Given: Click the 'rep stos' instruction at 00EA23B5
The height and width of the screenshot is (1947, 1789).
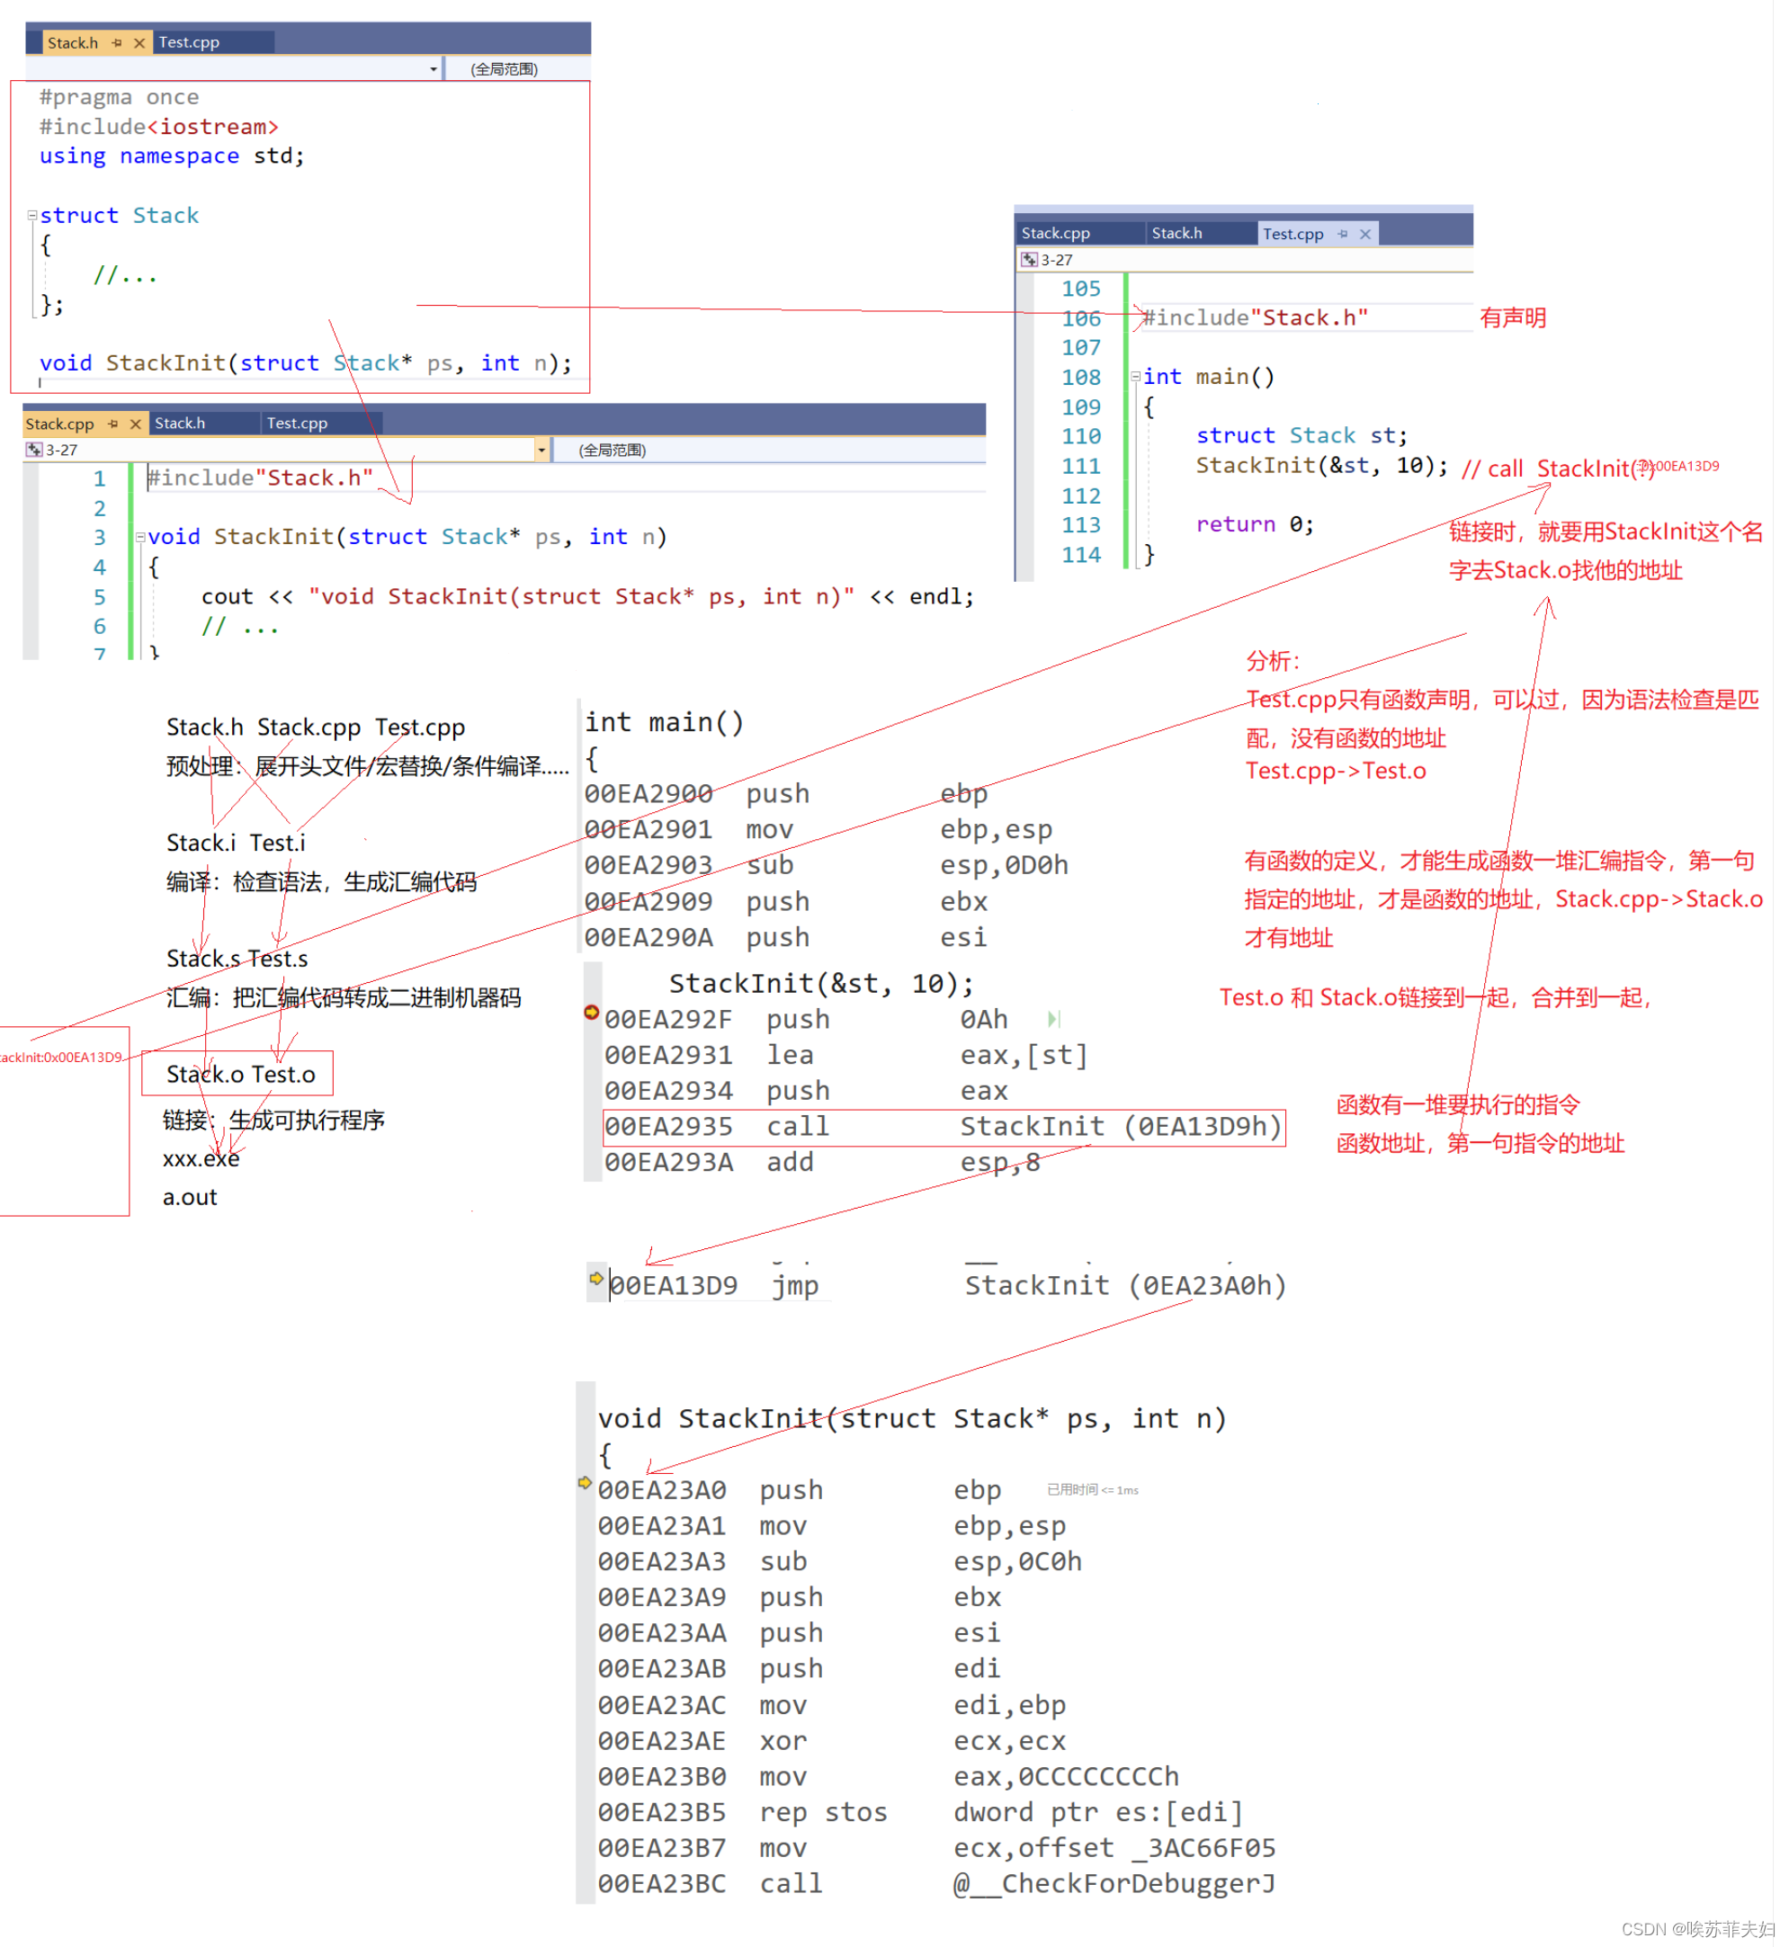Looking at the screenshot, I should click(919, 1811).
